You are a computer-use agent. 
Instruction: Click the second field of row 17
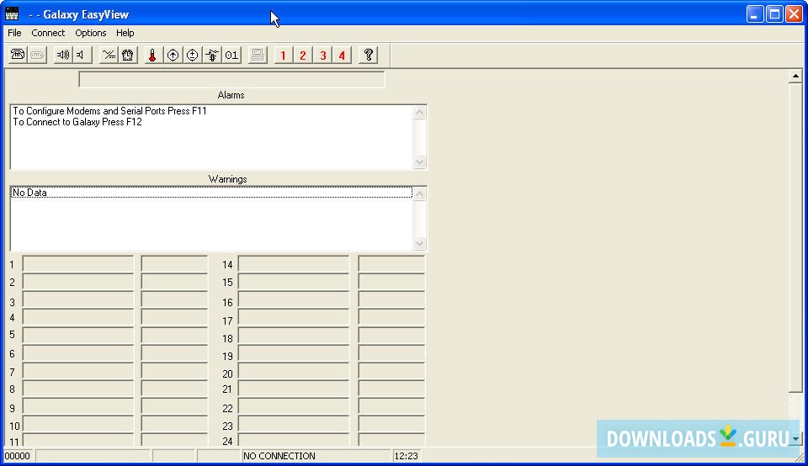click(x=391, y=317)
